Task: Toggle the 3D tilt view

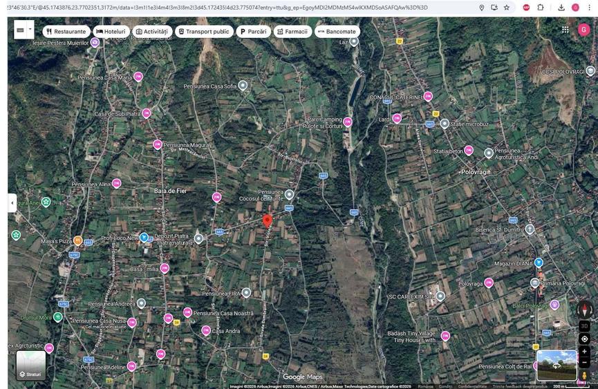Action: coord(584,326)
